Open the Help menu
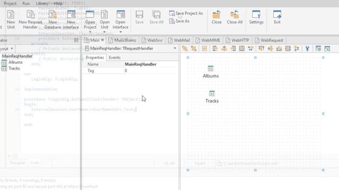This screenshot has width=339, height=190. pyautogui.click(x=58, y=4)
